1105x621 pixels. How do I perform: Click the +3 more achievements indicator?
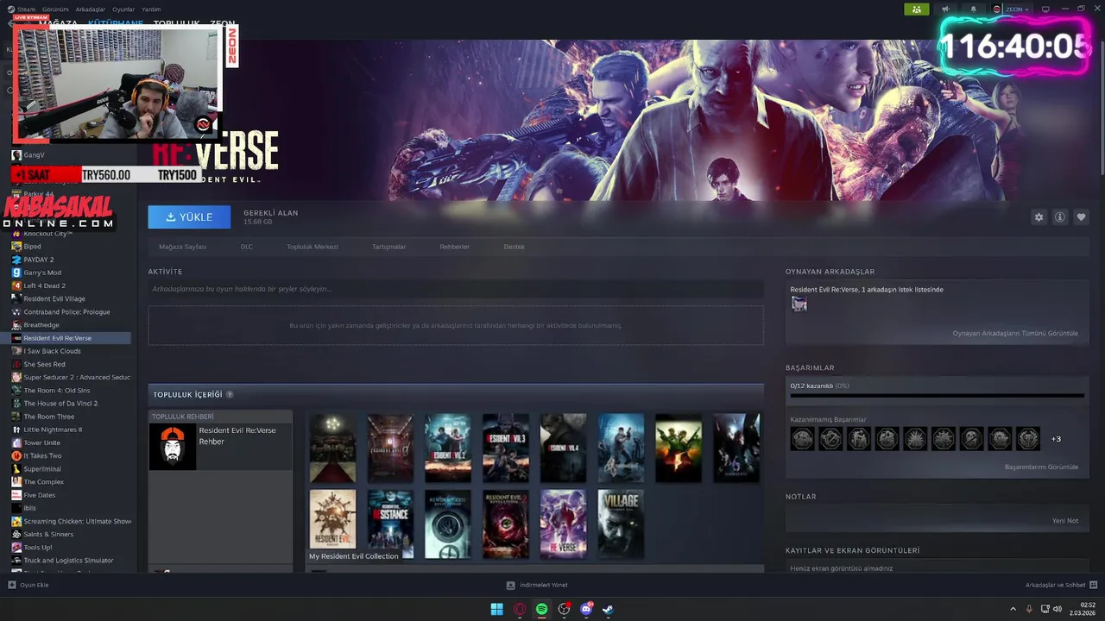[1056, 439]
